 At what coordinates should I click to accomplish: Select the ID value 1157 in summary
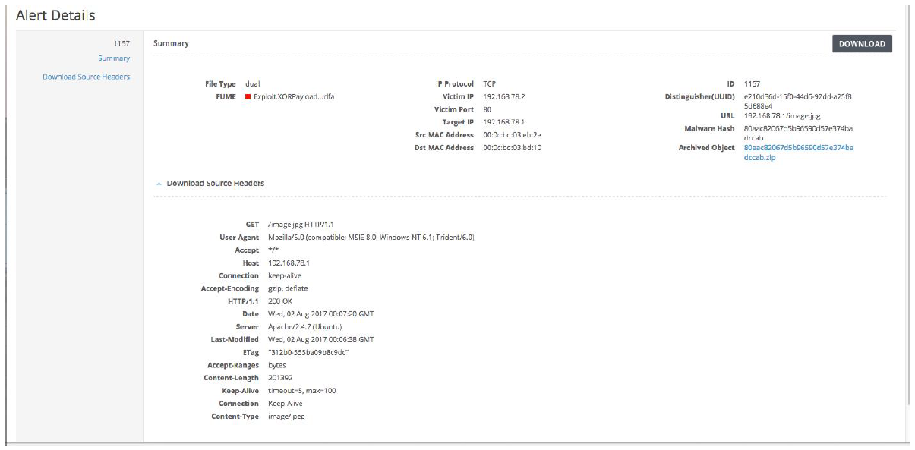[753, 84]
